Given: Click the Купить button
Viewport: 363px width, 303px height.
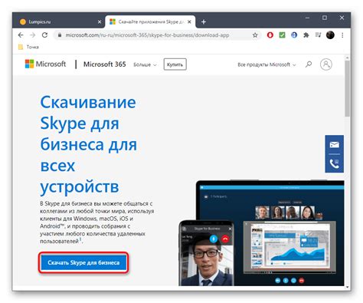Looking at the screenshot, I should [175, 64].
